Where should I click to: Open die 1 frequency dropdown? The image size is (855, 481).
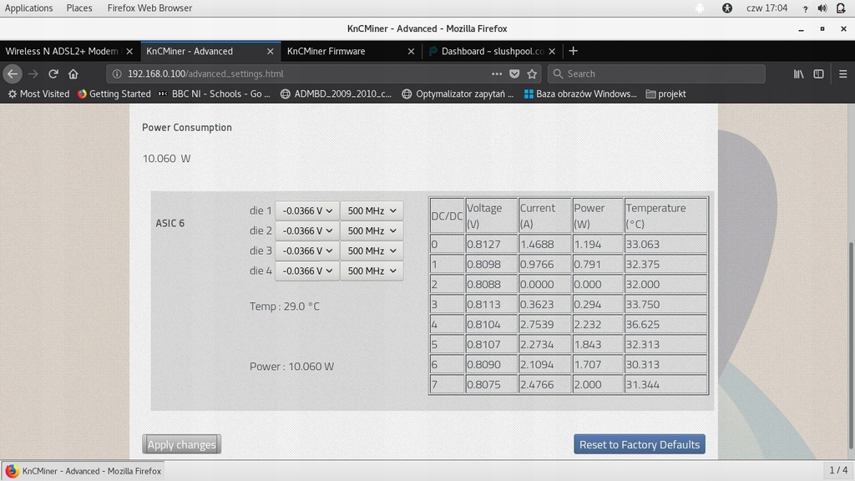372,210
